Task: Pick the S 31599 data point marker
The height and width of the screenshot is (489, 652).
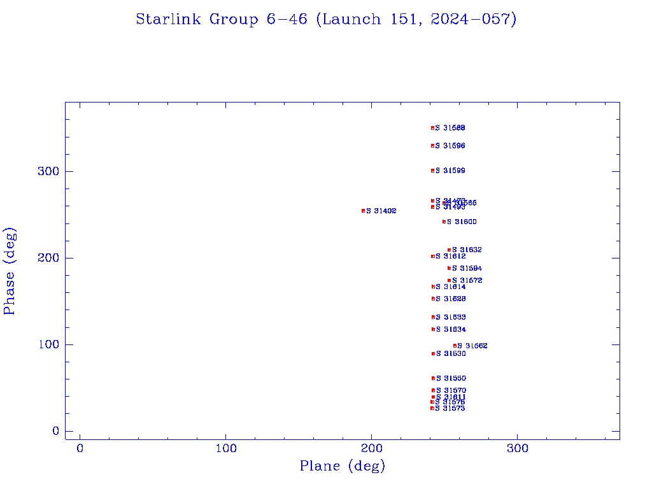Action: (x=432, y=171)
